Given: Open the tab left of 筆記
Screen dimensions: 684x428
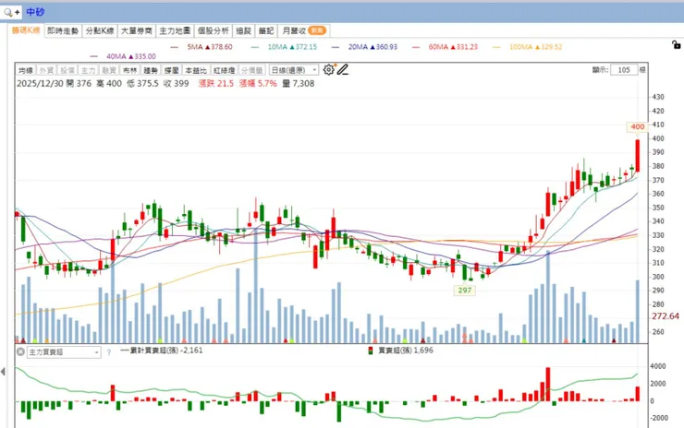Looking at the screenshot, I should 244,30.
